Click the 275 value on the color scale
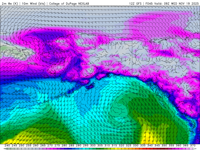Screen dimensions: 200x150 point(57,145)
